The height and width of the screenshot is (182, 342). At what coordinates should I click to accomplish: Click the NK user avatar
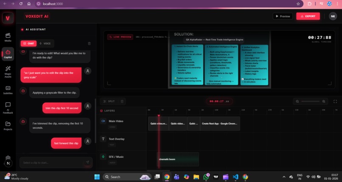coord(333,16)
